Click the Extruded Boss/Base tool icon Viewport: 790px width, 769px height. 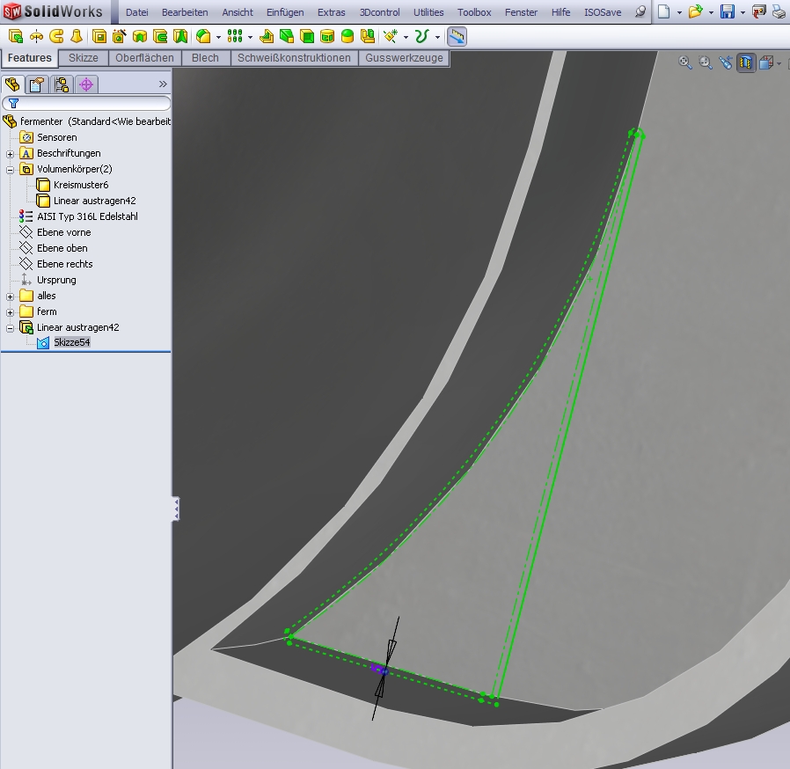16,36
